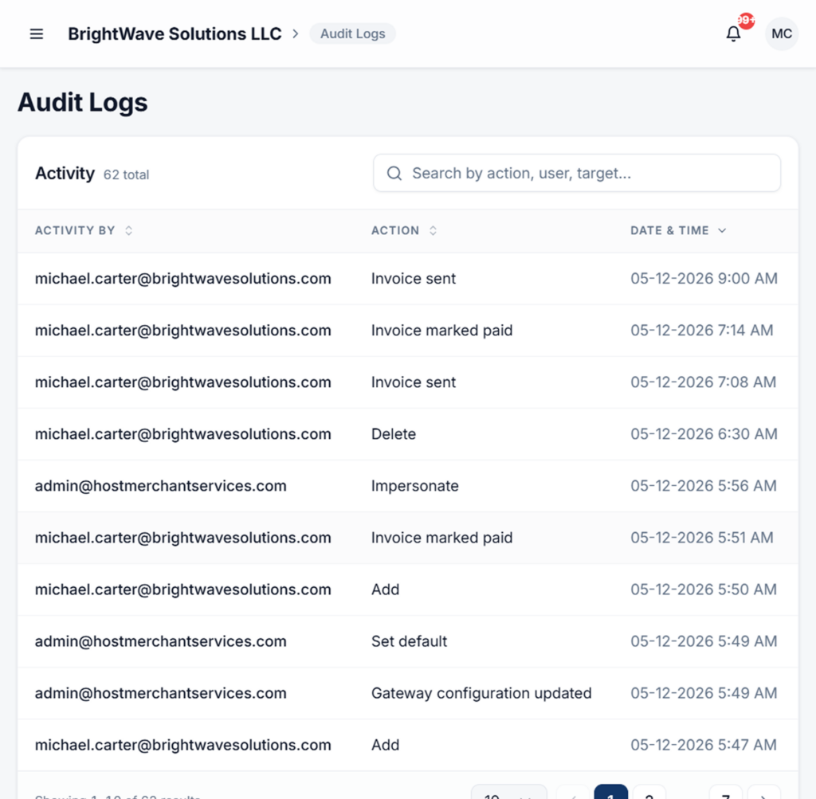Click the '62 total' count label

coord(127,174)
